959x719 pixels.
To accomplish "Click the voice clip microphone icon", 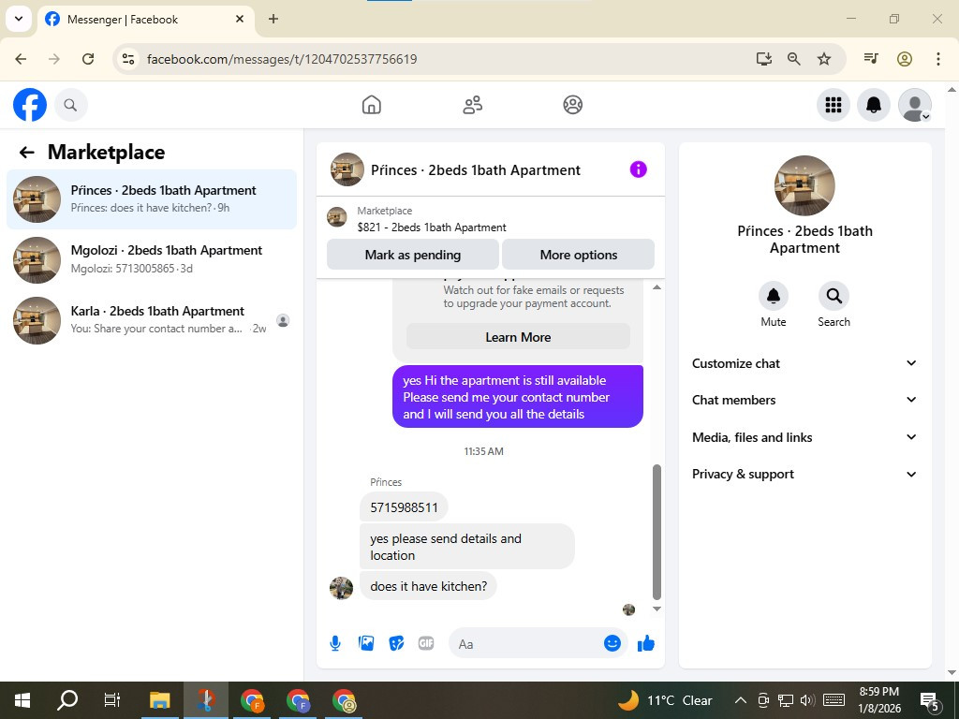I will pos(335,643).
